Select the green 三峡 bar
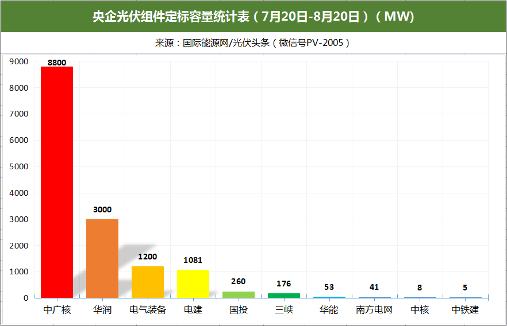This screenshot has height=326, width=507. point(284,296)
